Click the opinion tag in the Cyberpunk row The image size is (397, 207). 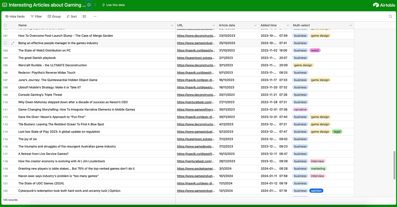click(x=316, y=191)
